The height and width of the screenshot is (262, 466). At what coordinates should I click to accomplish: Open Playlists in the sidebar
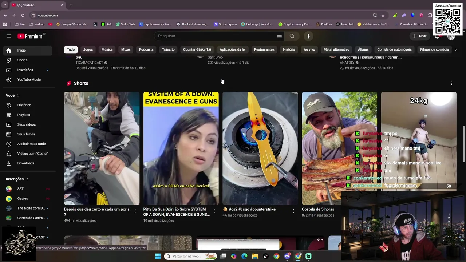pyautogui.click(x=28, y=115)
